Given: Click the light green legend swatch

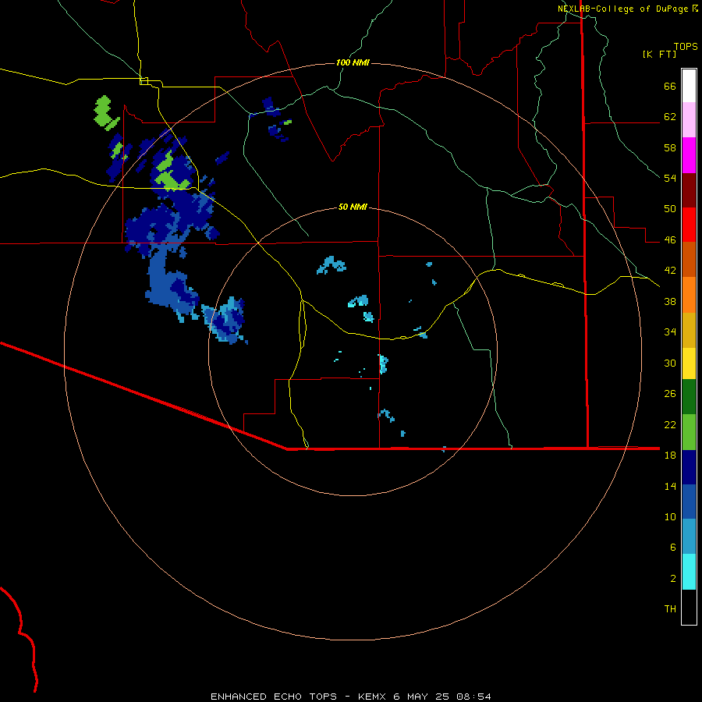Looking at the screenshot, I should (689, 432).
